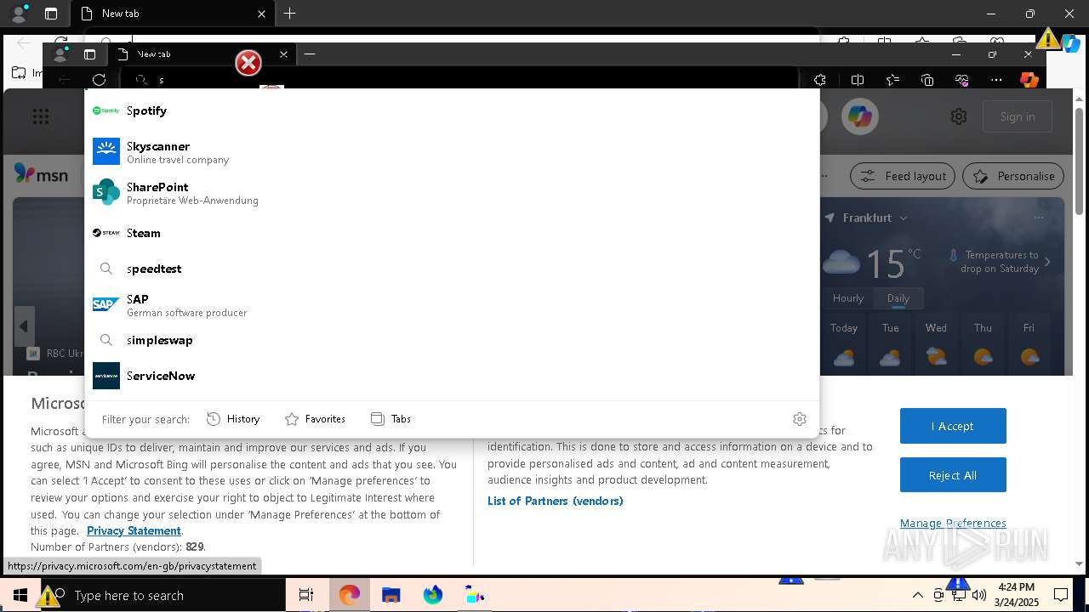Open Feed layout options
Viewport: 1089px width, 612px height.
click(x=904, y=176)
